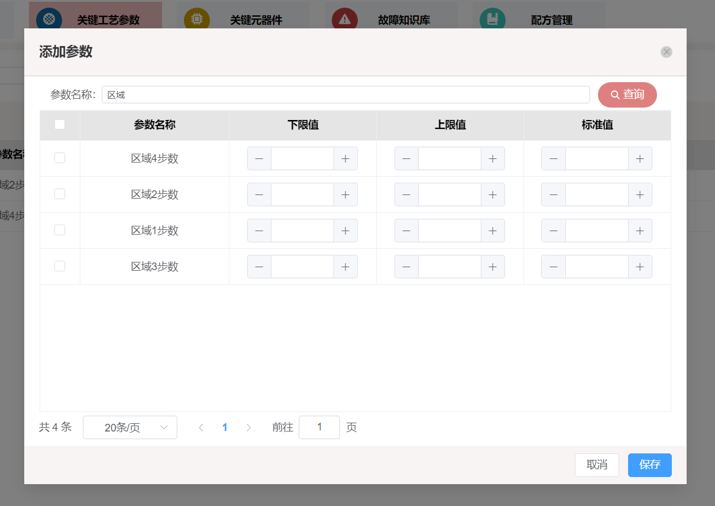715x506 pixels.
Task: Increase standard value for 区域3步数
Action: point(640,267)
